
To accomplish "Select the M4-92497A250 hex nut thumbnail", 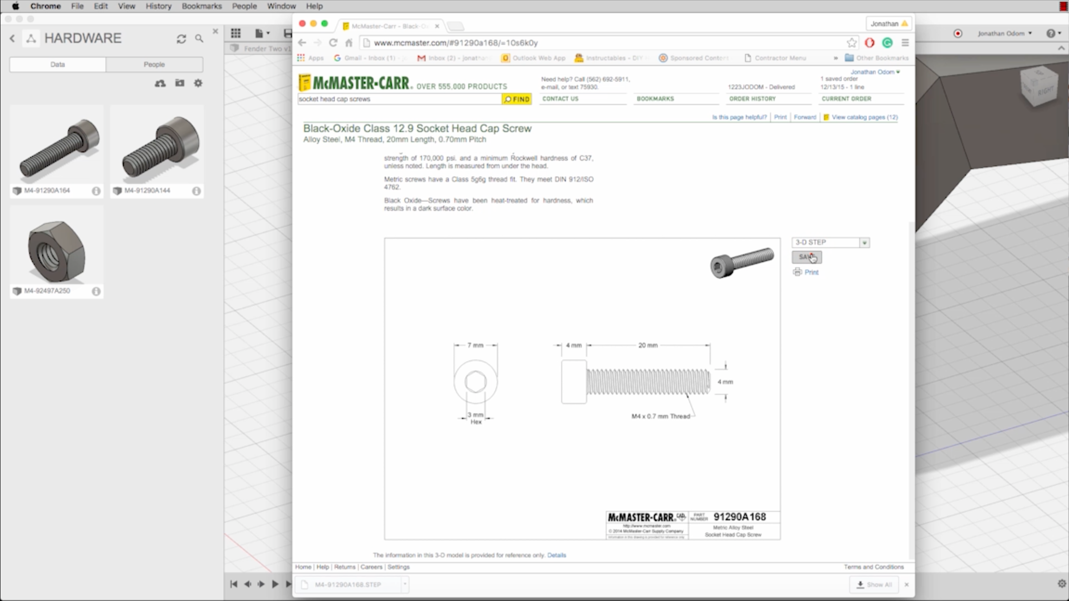I will pyautogui.click(x=56, y=251).
